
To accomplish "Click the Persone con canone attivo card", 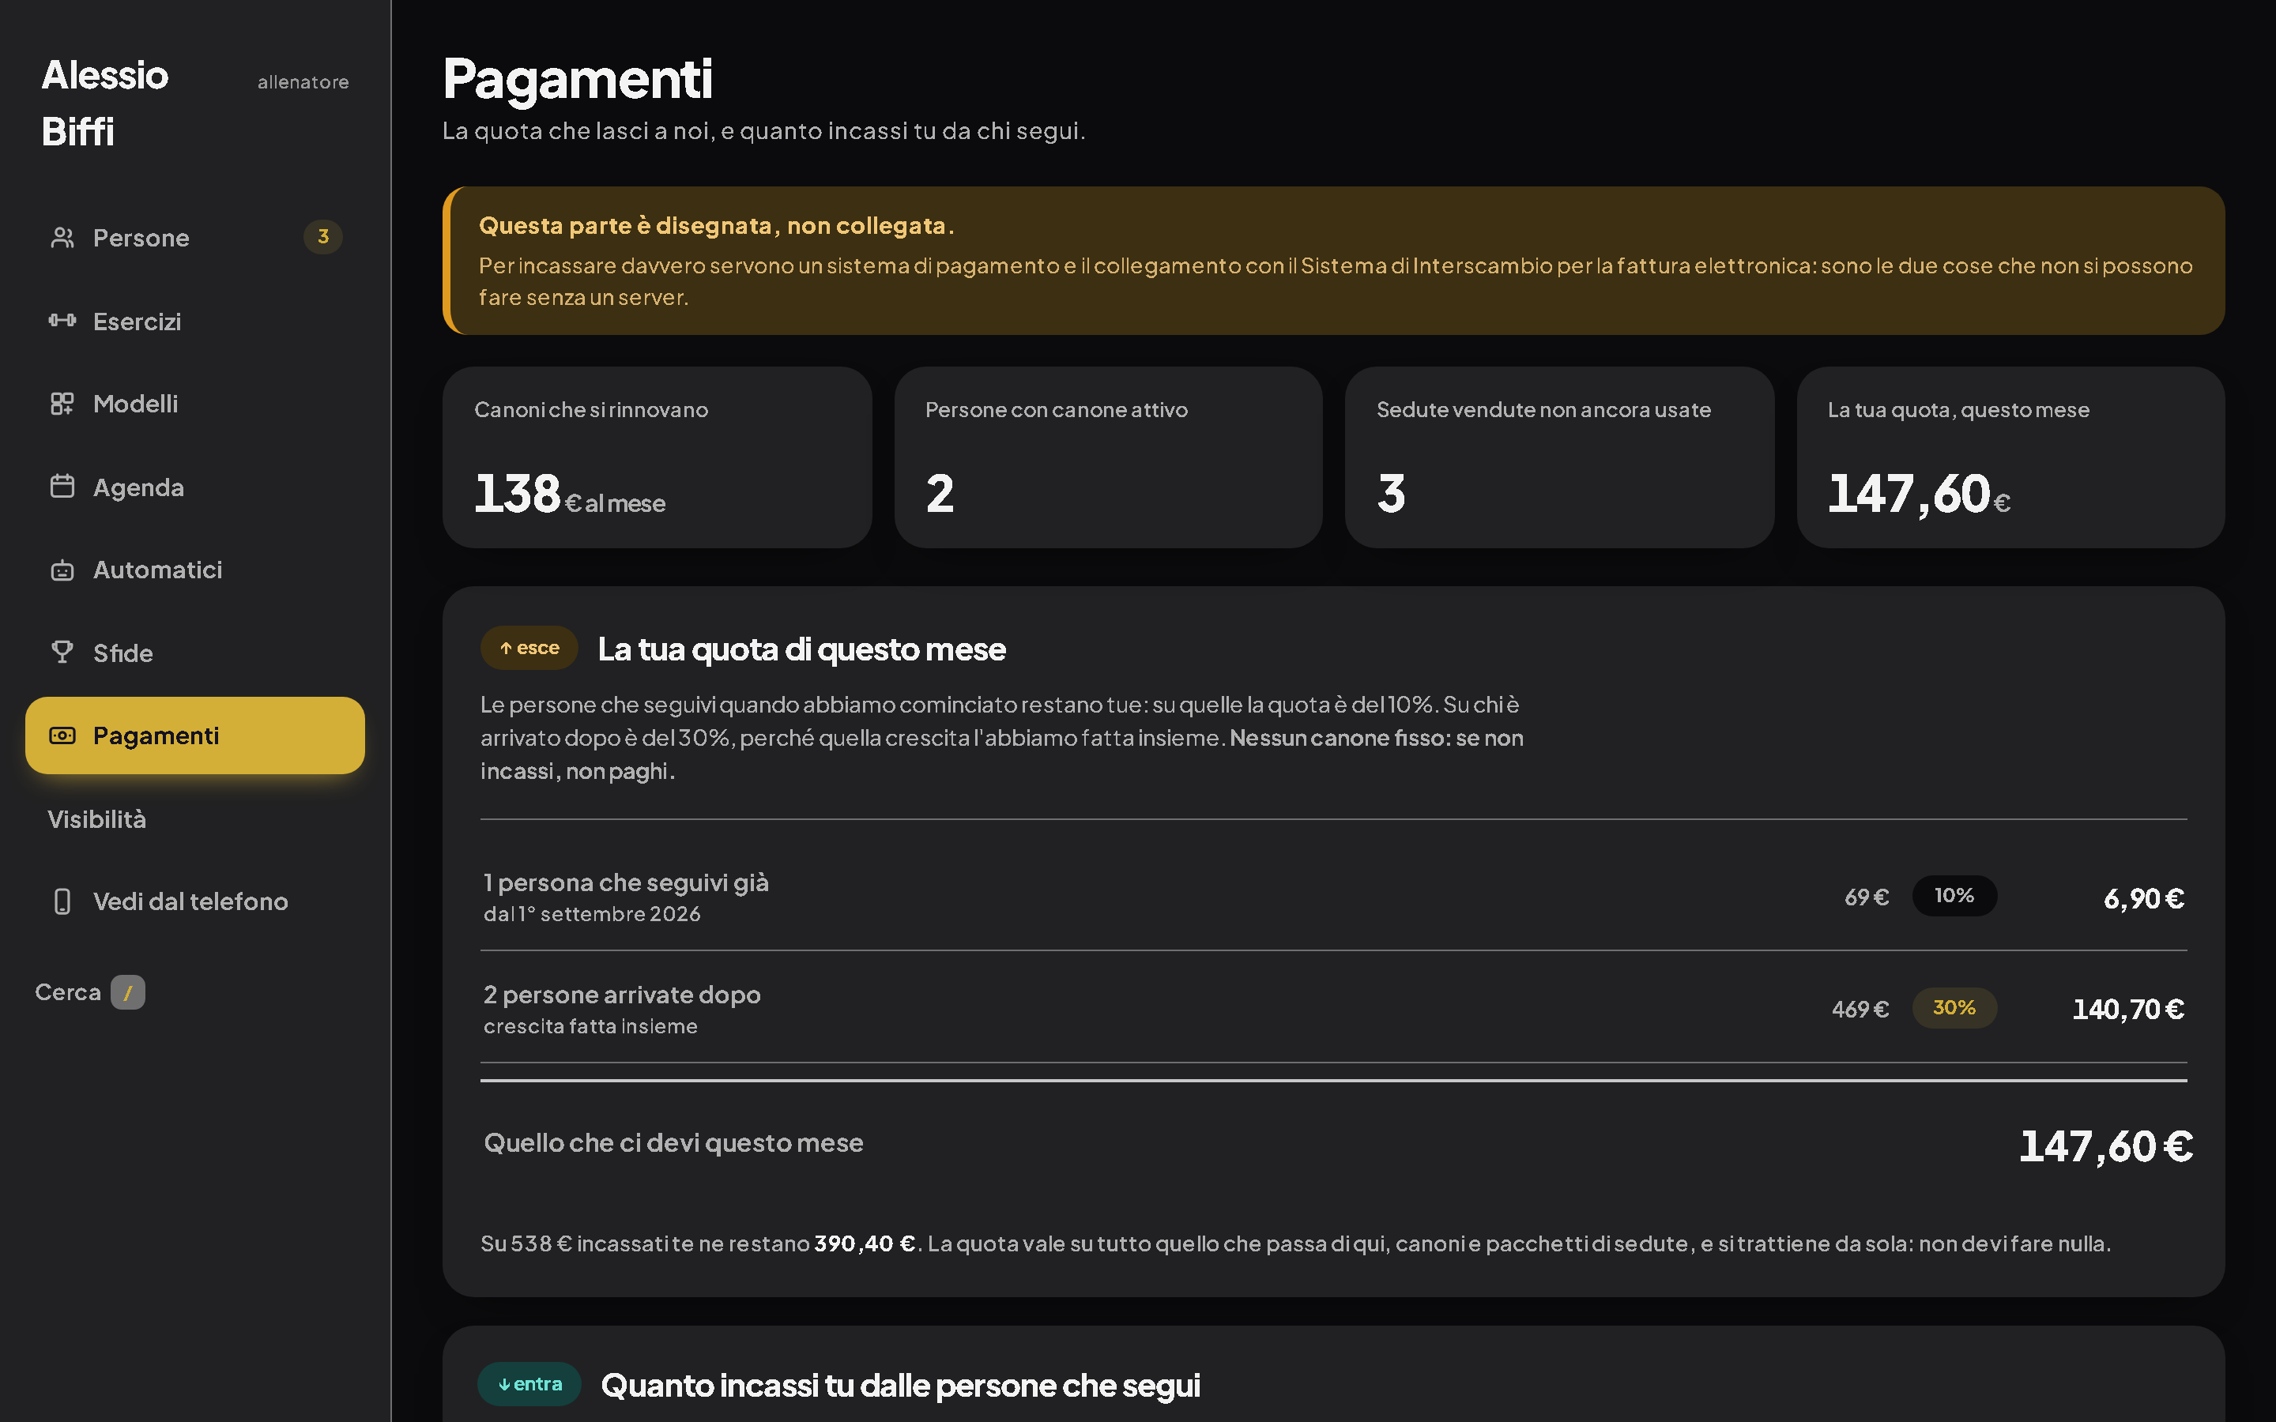I will point(1108,457).
